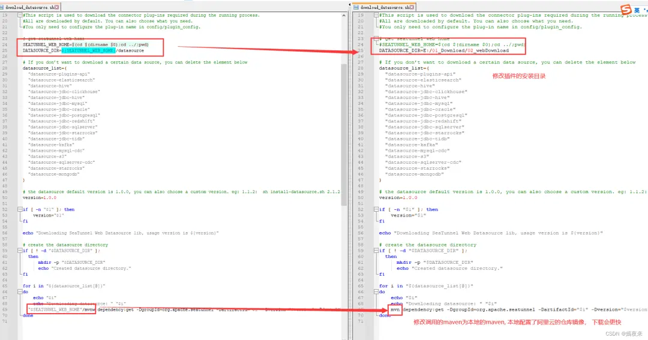The height and width of the screenshot is (340, 648).
Task: Click "datasource-s3" in the right pane
Action: 407,157
